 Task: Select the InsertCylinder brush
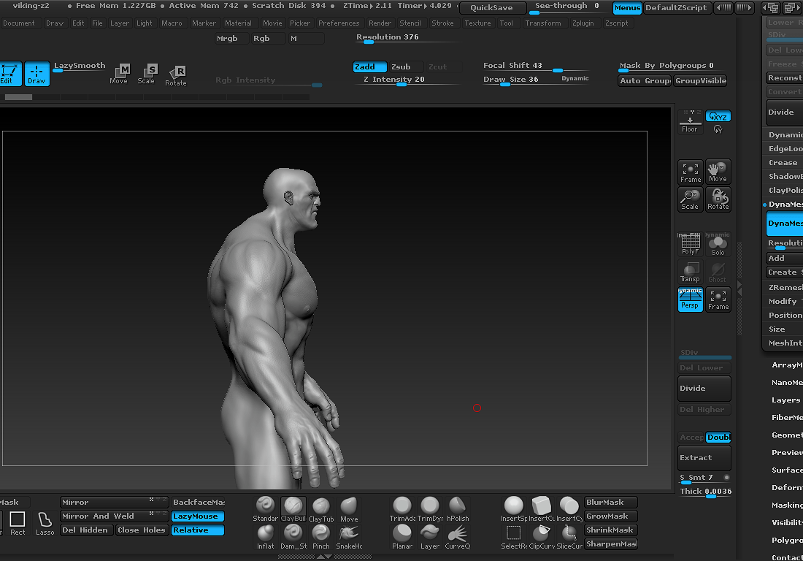click(x=569, y=509)
